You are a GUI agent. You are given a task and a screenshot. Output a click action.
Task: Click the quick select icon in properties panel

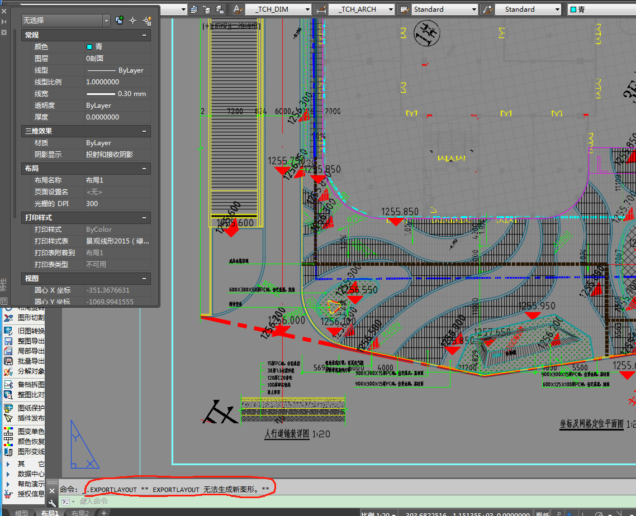(x=148, y=21)
